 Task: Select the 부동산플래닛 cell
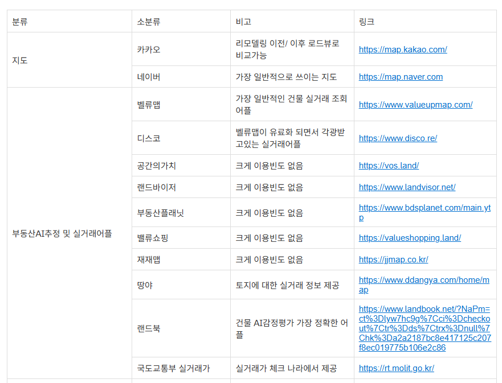click(x=181, y=213)
